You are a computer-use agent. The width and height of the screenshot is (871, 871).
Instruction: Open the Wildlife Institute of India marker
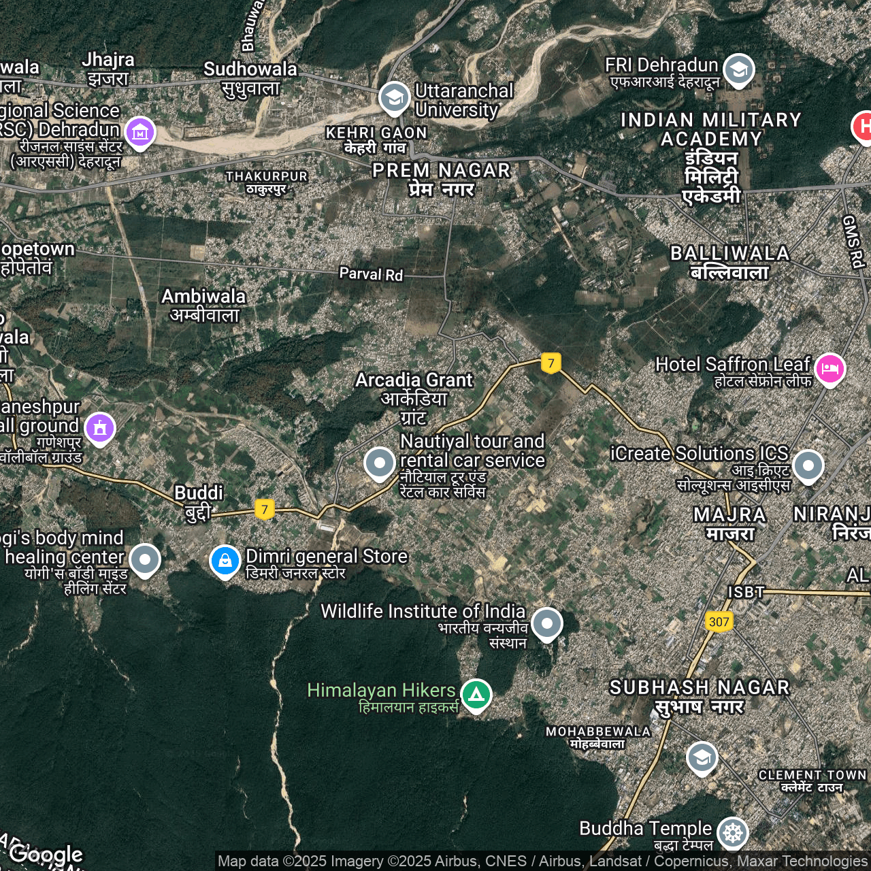pos(546,623)
